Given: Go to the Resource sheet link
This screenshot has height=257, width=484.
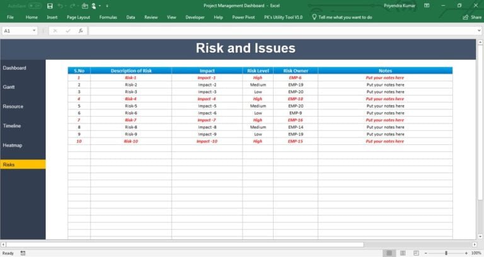Looking at the screenshot, I should click(x=13, y=106).
